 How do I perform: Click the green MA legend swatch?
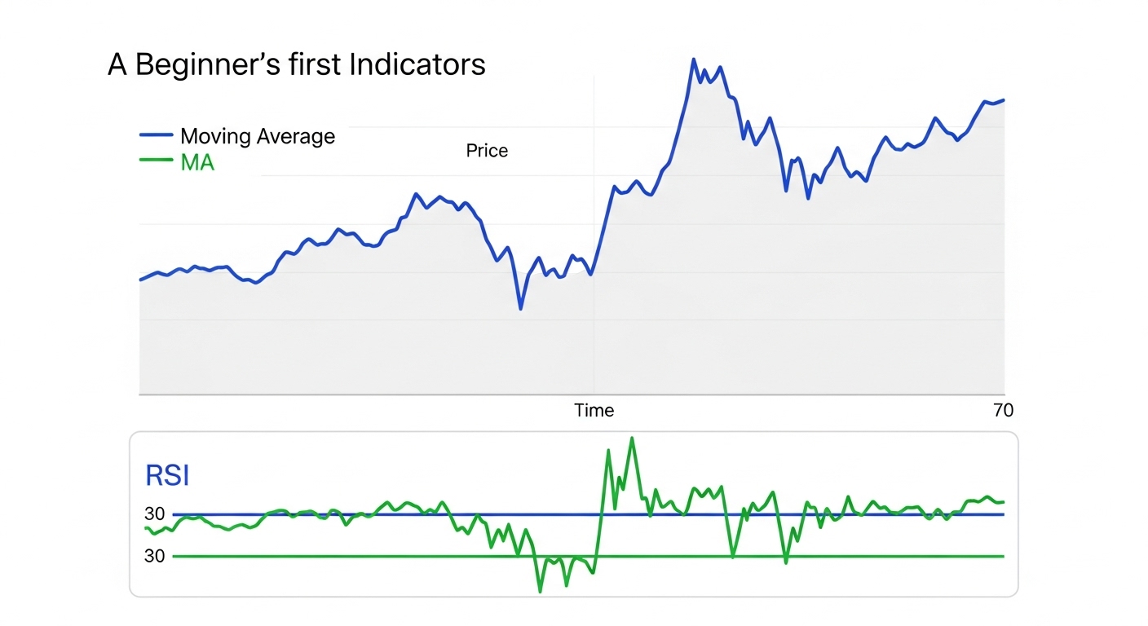tap(157, 160)
